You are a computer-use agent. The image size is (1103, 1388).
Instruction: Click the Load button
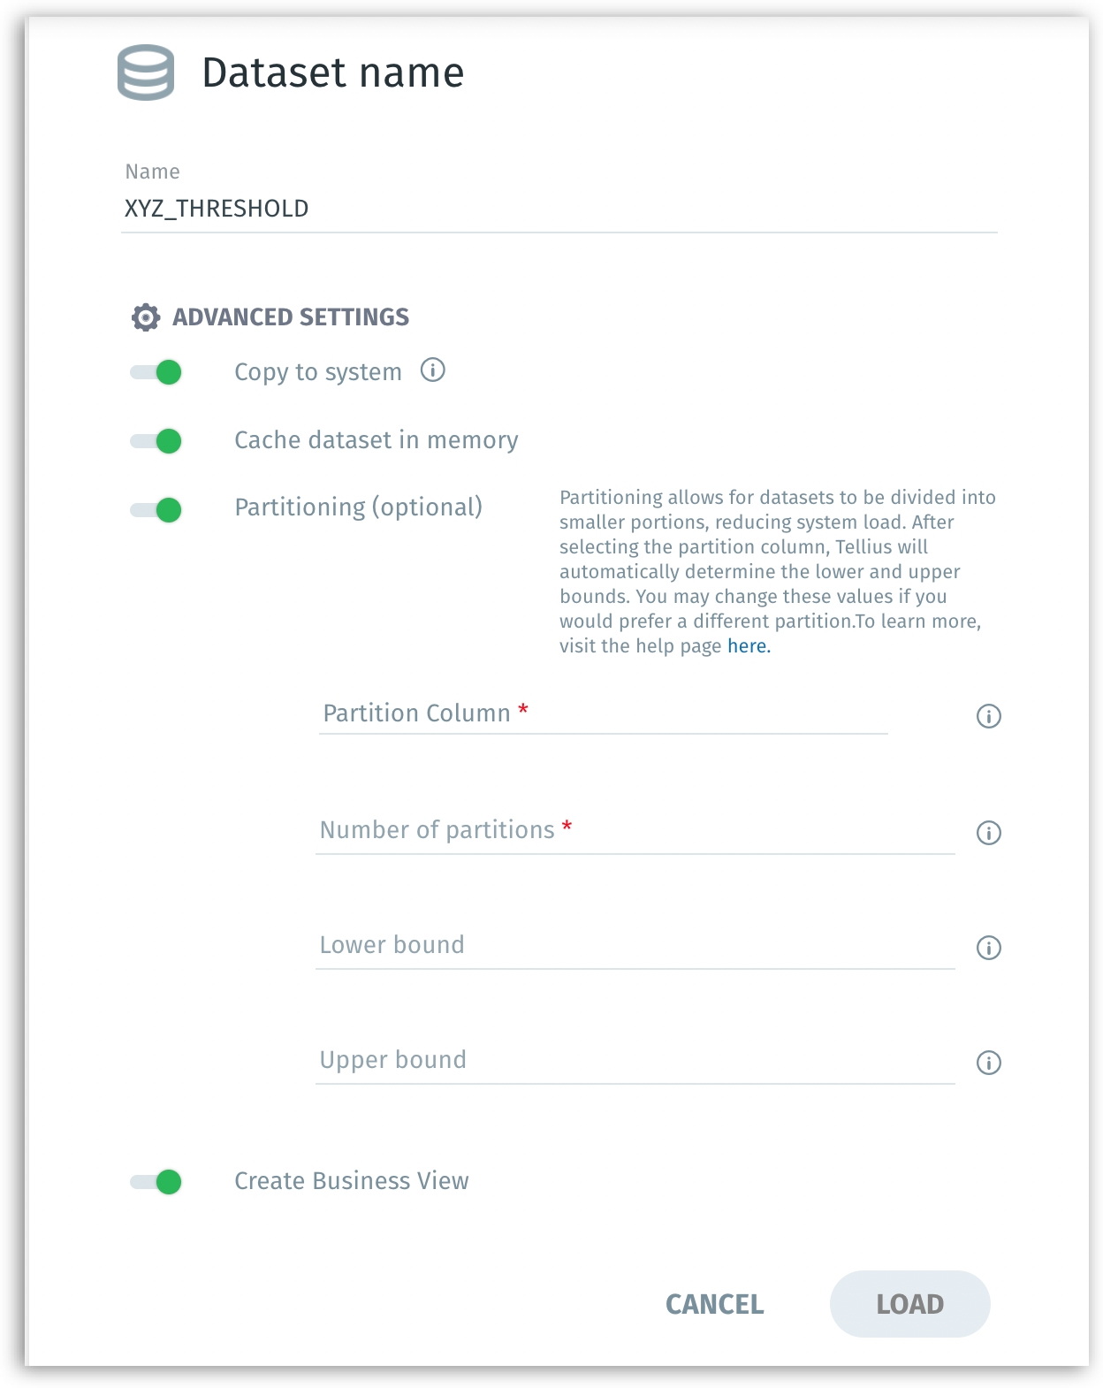click(x=909, y=1304)
